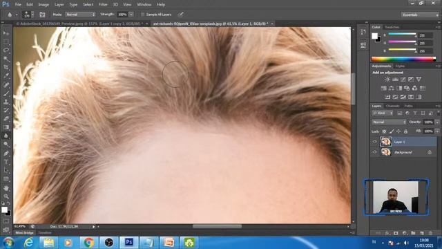The width and height of the screenshot is (442, 249).
Task: Toggle lock all padlock
Action: [405, 131]
